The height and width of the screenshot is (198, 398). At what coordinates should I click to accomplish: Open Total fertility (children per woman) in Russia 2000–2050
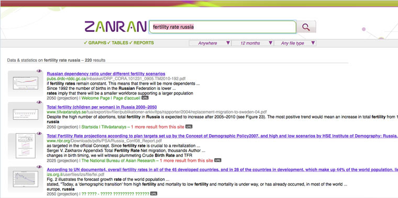(x=102, y=107)
